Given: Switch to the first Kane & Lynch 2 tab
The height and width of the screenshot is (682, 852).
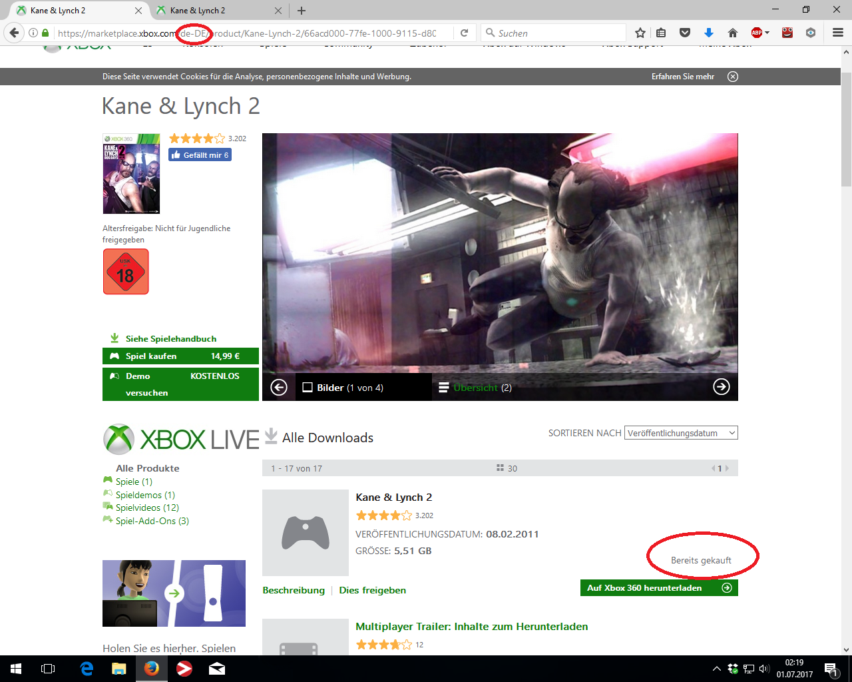Looking at the screenshot, I should [79, 11].
